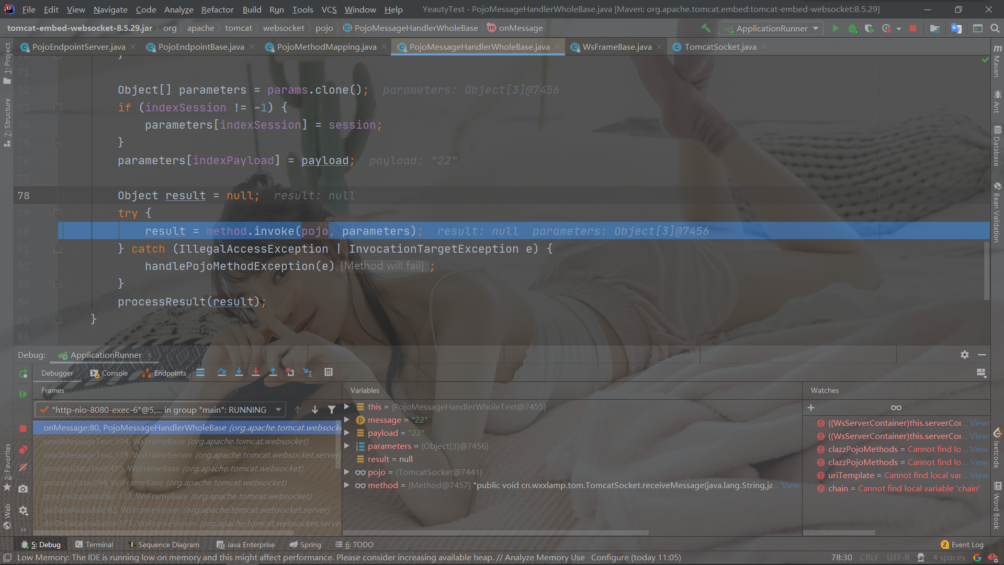Open the Google Translate plugin icon
This screenshot has height=565, width=1004.
pos(956,28)
